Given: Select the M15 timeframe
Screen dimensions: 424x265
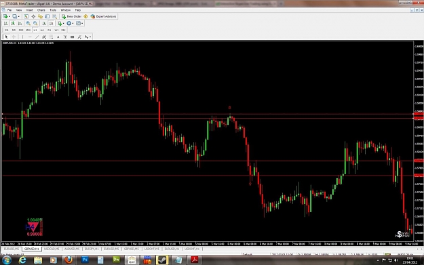Looking at the screenshot, I should point(21,30).
